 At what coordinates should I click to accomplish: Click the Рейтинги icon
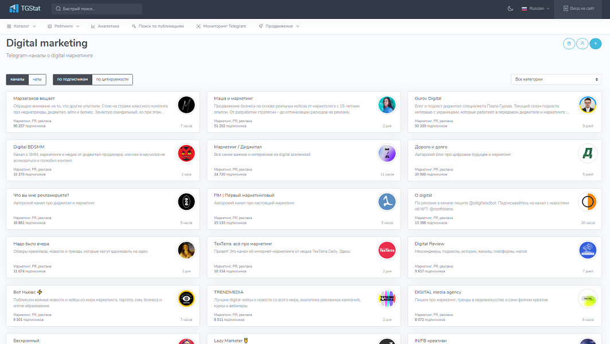pos(49,26)
